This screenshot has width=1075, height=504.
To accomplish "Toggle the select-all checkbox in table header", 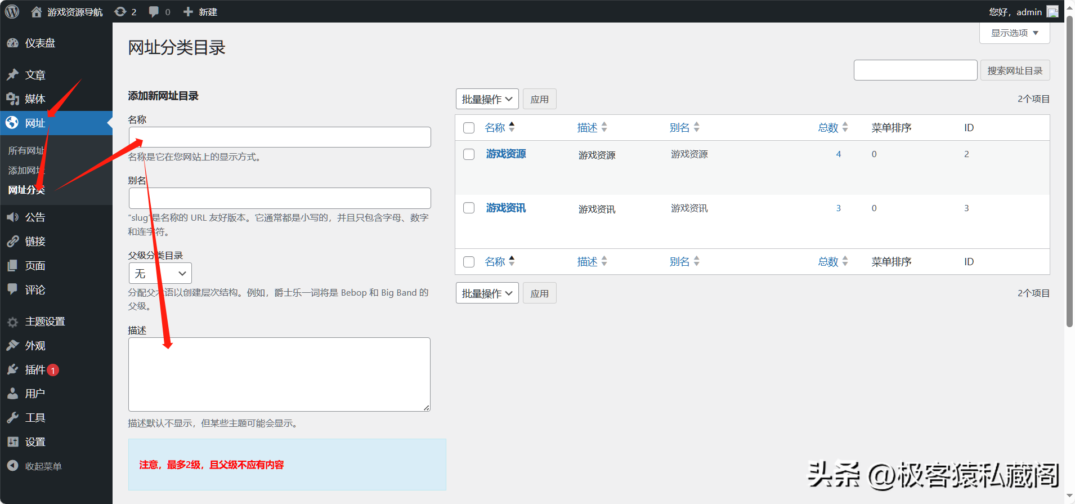I will pos(469,128).
